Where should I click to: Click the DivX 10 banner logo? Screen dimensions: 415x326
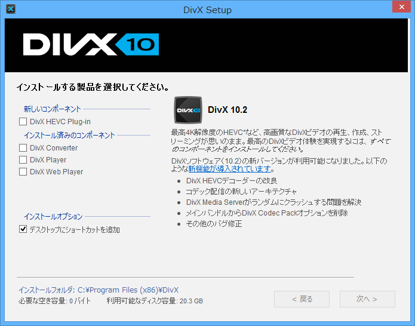point(91,44)
